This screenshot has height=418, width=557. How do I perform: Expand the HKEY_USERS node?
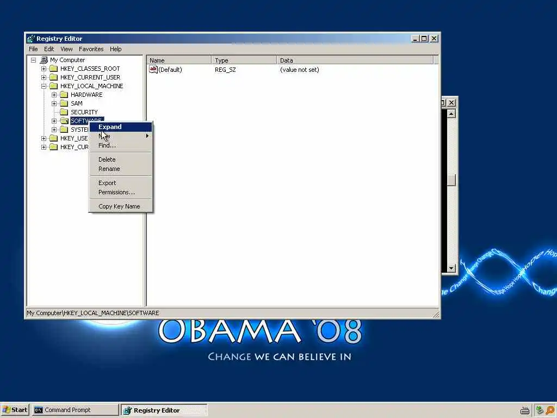click(x=44, y=138)
